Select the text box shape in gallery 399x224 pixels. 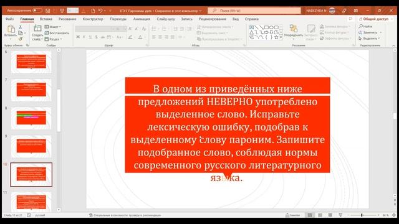pos(251,27)
